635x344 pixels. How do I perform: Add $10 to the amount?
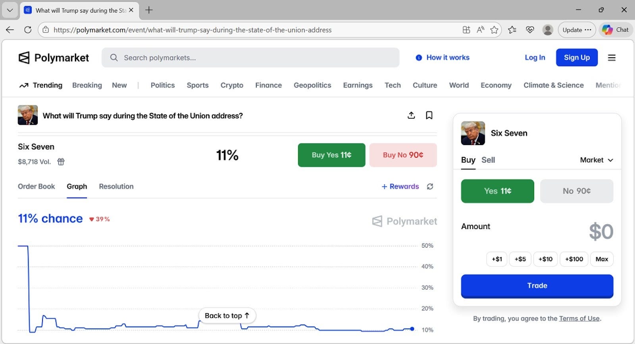546,259
